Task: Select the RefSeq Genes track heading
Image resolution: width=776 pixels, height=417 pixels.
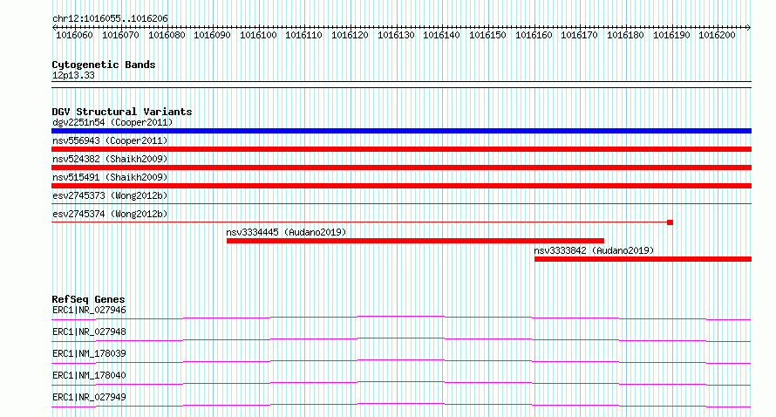Action: (x=88, y=299)
